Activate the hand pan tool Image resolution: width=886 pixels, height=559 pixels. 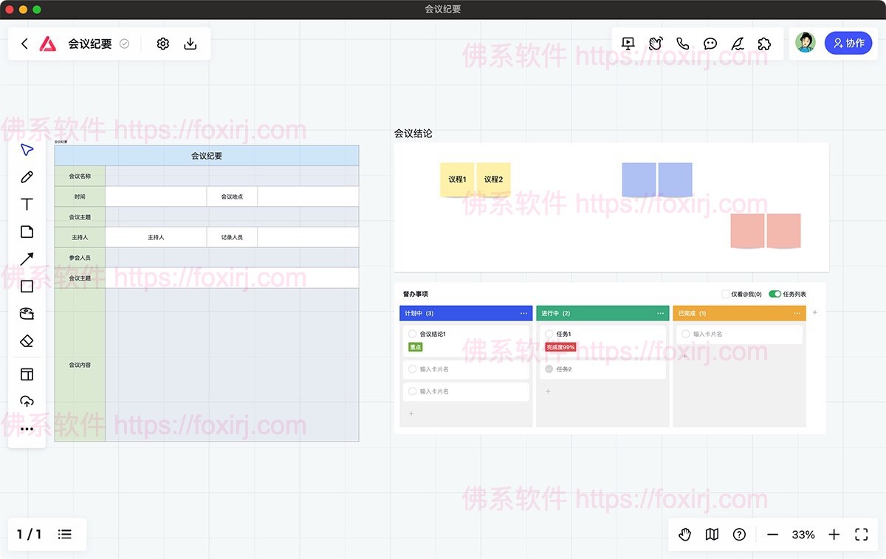[x=684, y=534]
